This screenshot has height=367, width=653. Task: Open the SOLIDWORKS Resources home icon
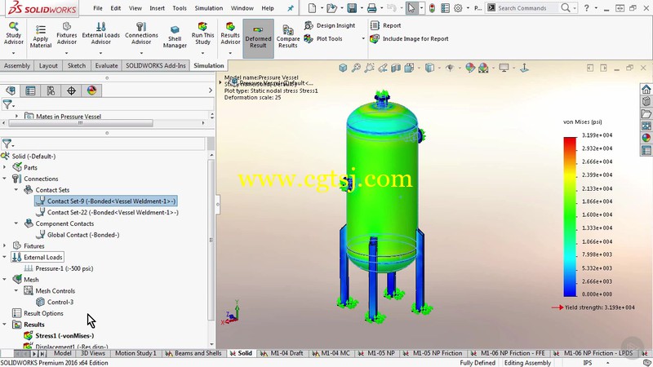pyautogui.click(x=646, y=89)
